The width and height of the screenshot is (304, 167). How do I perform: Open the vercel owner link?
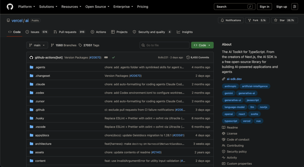click(17, 21)
